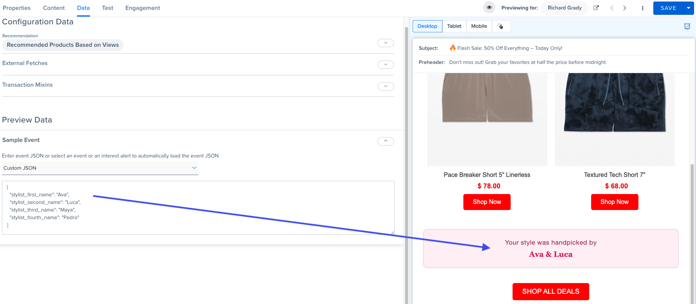
Task: Switch to the Properties tab
Action: coord(17,8)
